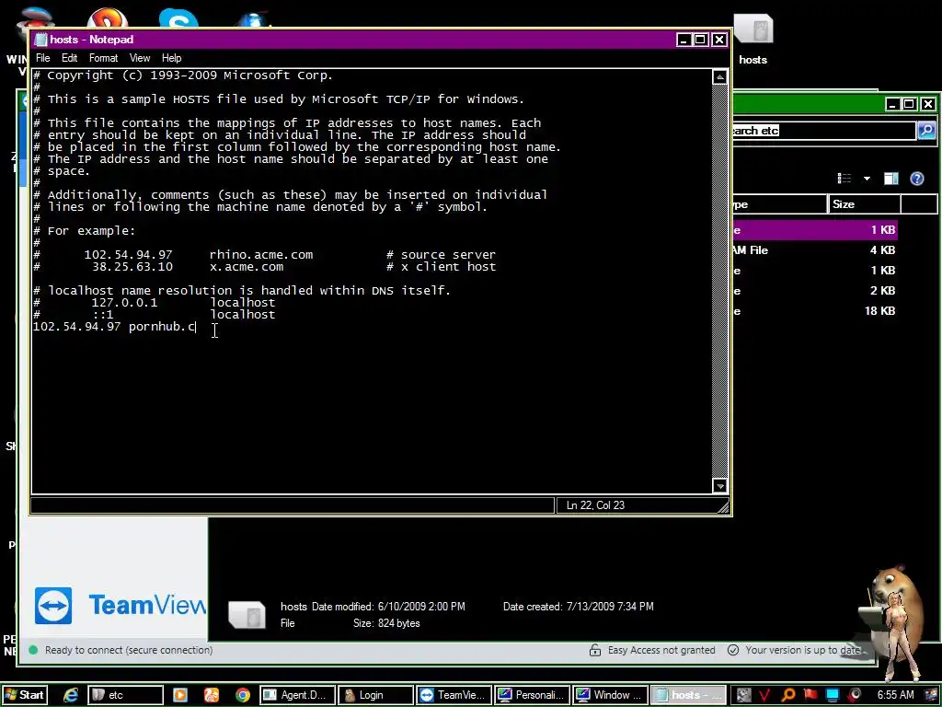This screenshot has height=707, width=942.
Task: Click the rhino.acme.com example text
Action: tap(261, 255)
